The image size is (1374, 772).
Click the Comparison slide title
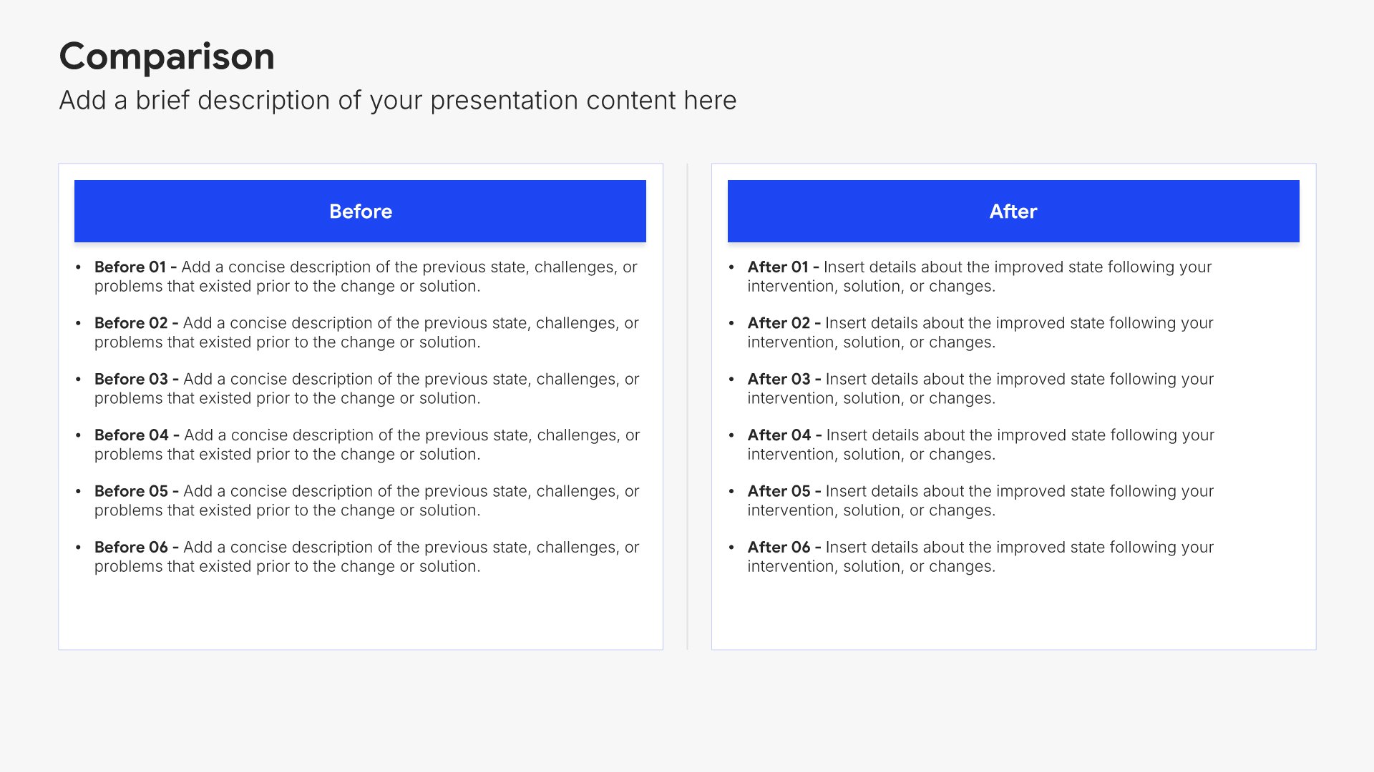click(167, 56)
